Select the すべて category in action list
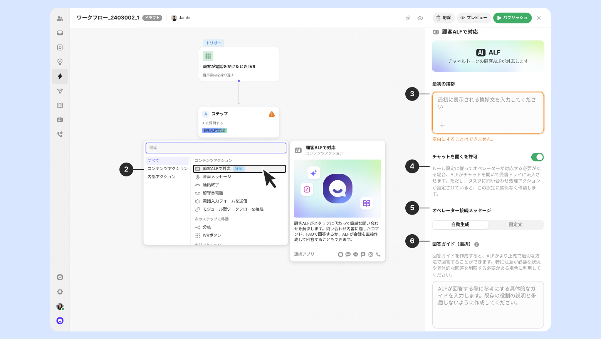601x339 pixels. tap(168, 161)
